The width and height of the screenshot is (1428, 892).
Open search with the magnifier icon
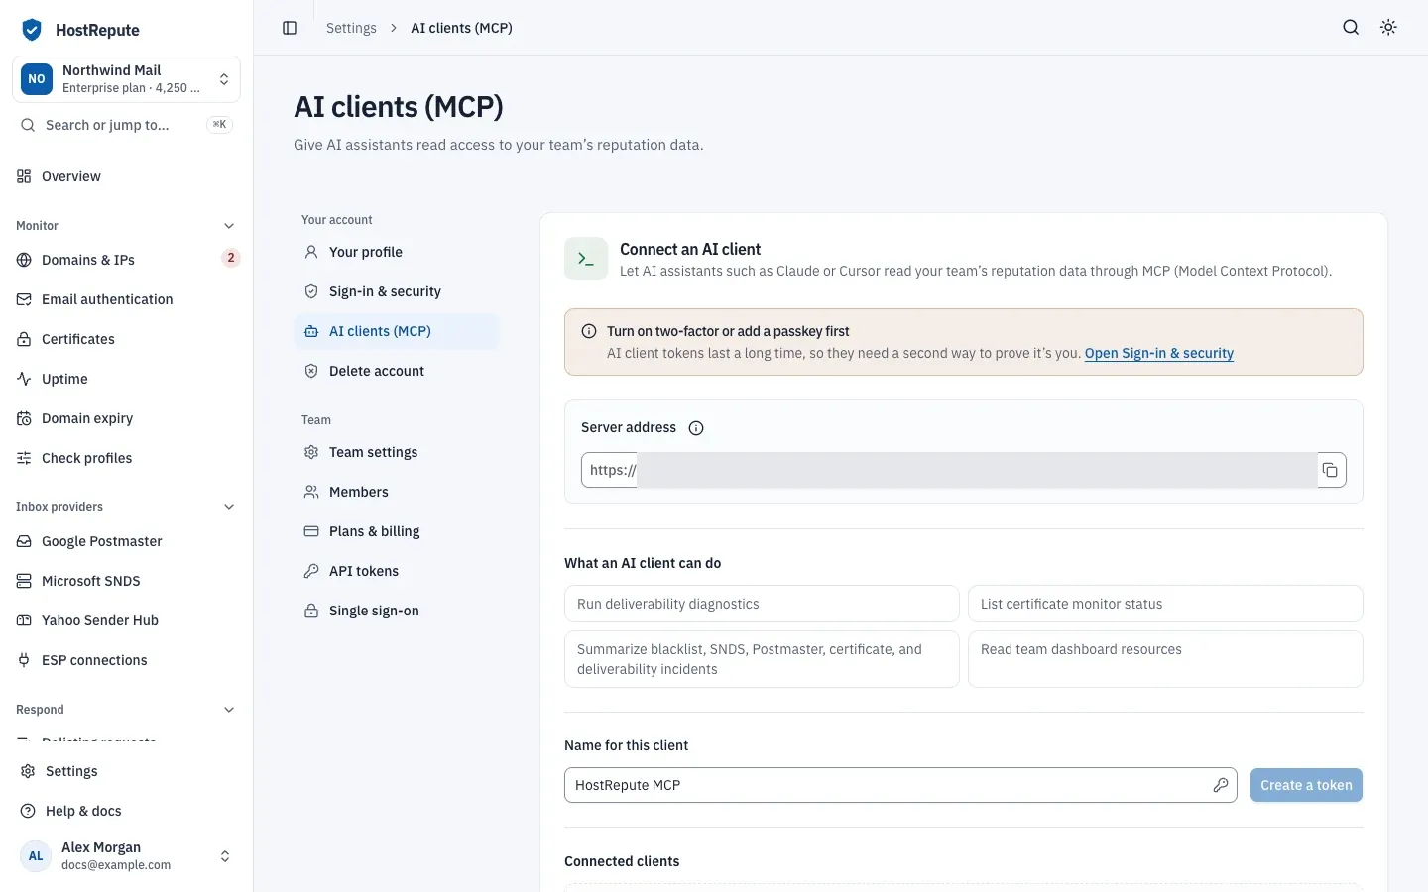[1351, 28]
